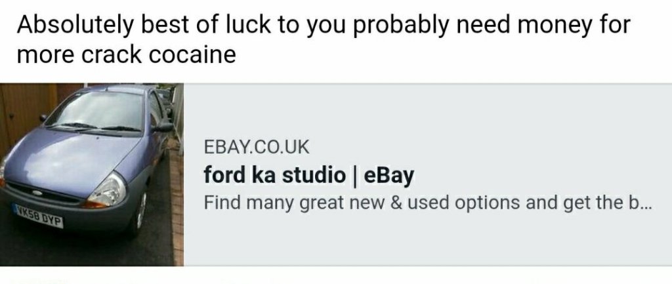The height and width of the screenshot is (284, 672).
Task: Tap the brick paving beside the car
Action: coord(176,205)
